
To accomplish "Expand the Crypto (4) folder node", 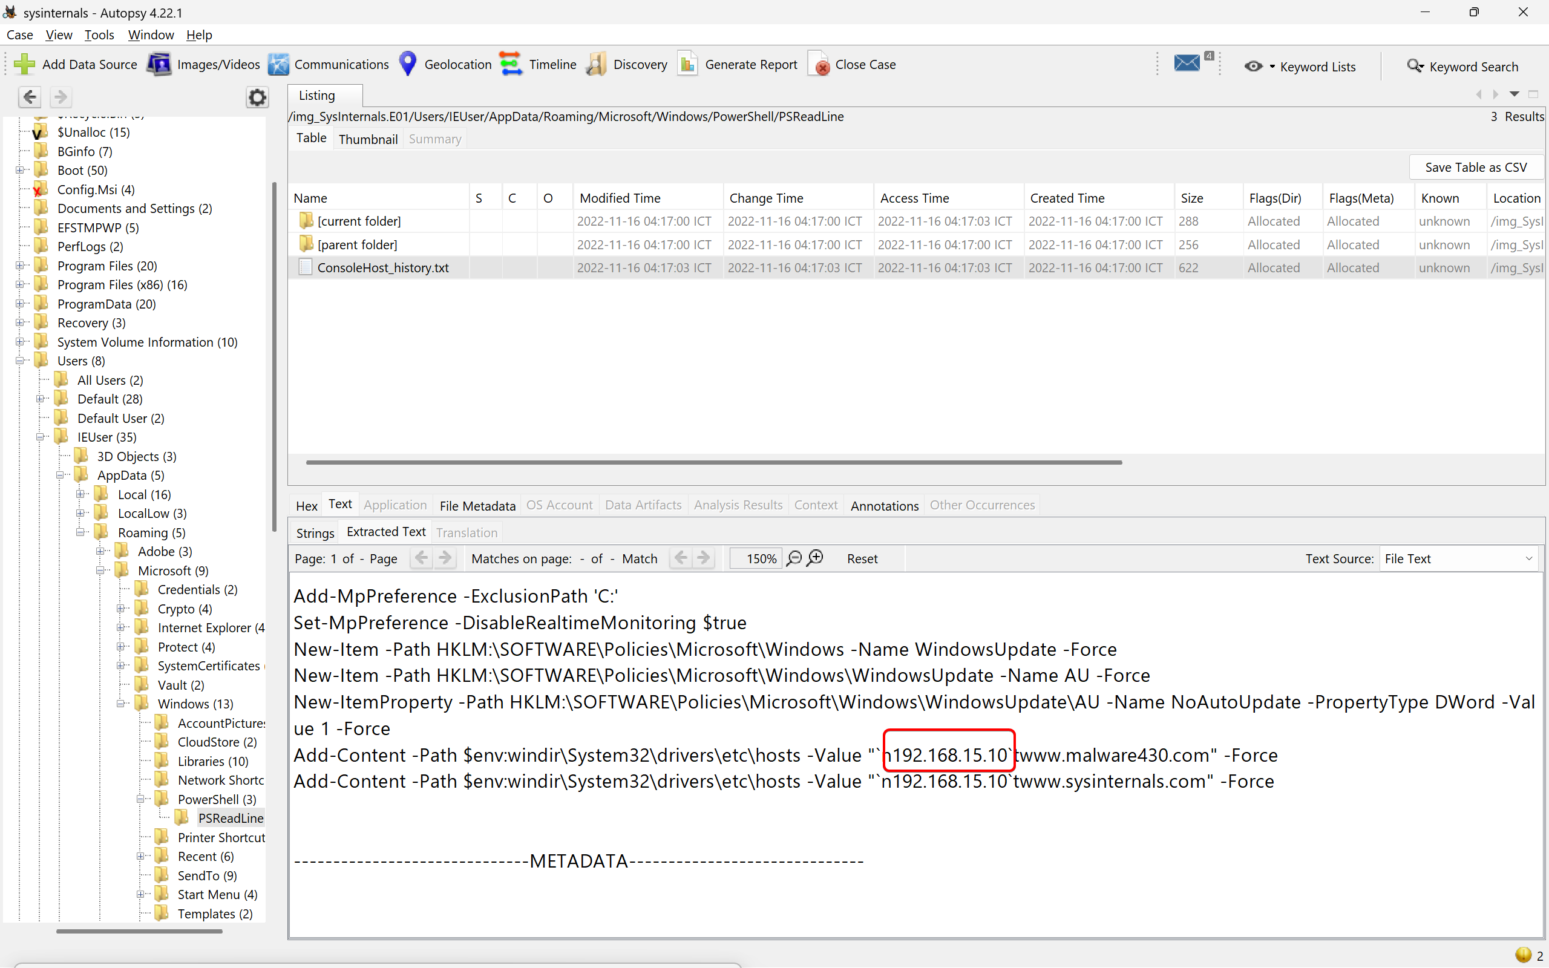I will 120,609.
